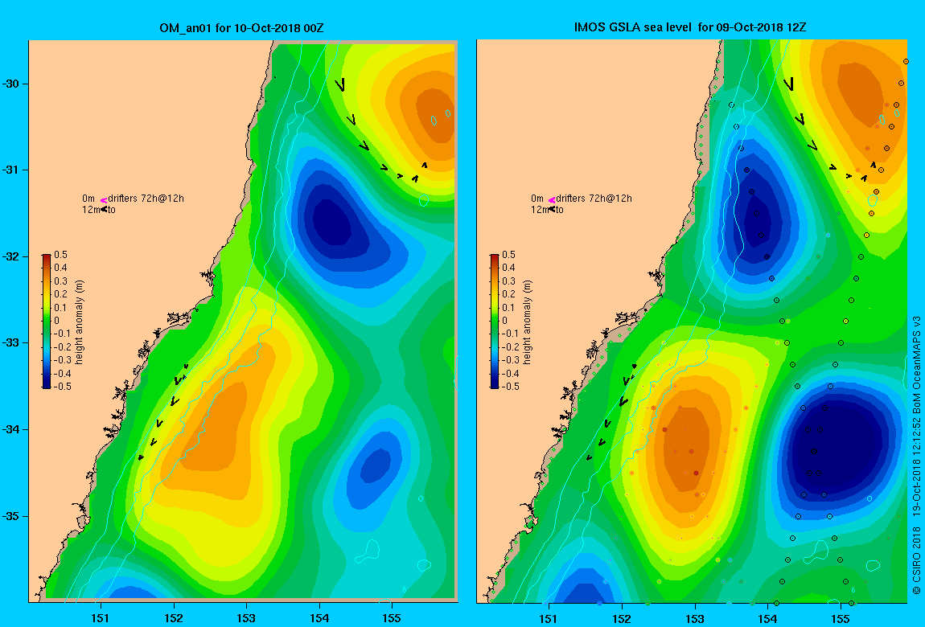Click longitude 151 under the right map
Screen dimensions: 925x627
pos(549,618)
